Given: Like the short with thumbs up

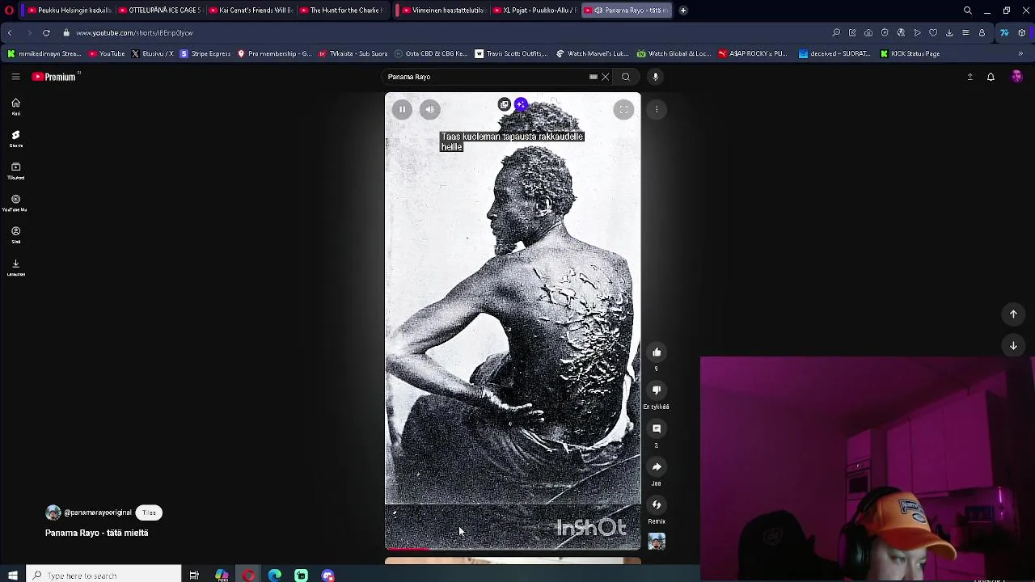Looking at the screenshot, I should [657, 352].
